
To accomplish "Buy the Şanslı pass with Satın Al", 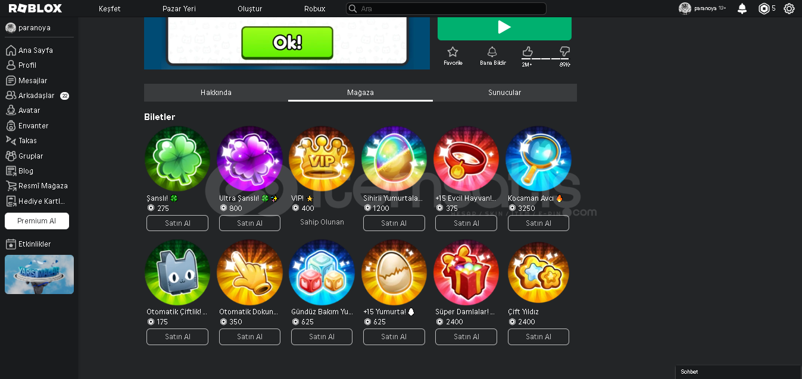I will pos(177,223).
